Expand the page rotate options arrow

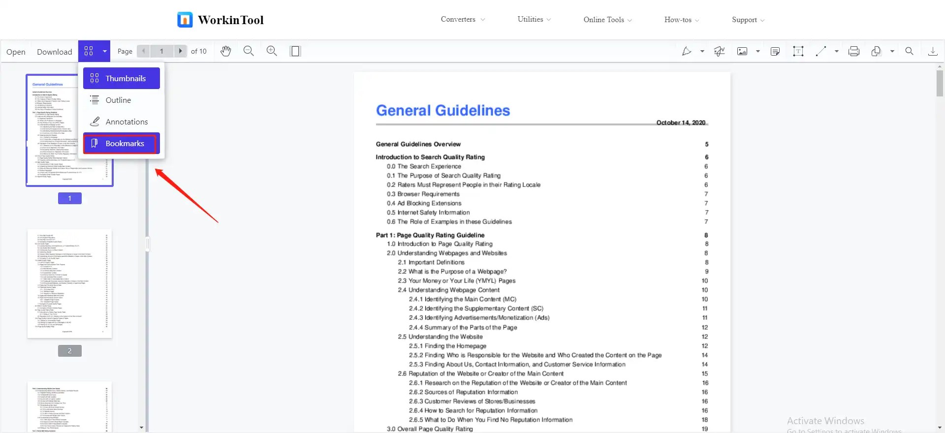(892, 51)
